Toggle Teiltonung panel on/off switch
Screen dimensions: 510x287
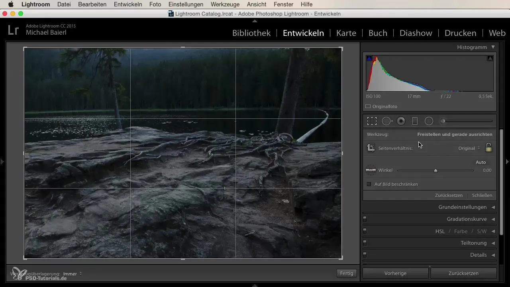(x=365, y=243)
